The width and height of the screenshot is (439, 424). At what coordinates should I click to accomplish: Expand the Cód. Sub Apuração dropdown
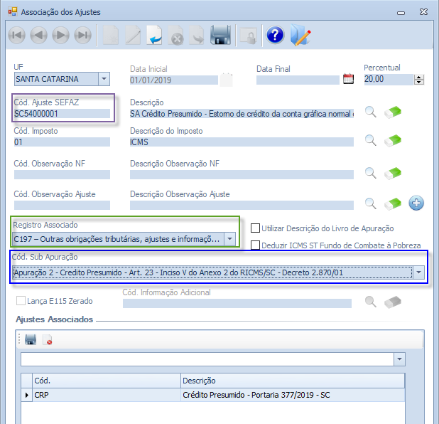(x=418, y=272)
